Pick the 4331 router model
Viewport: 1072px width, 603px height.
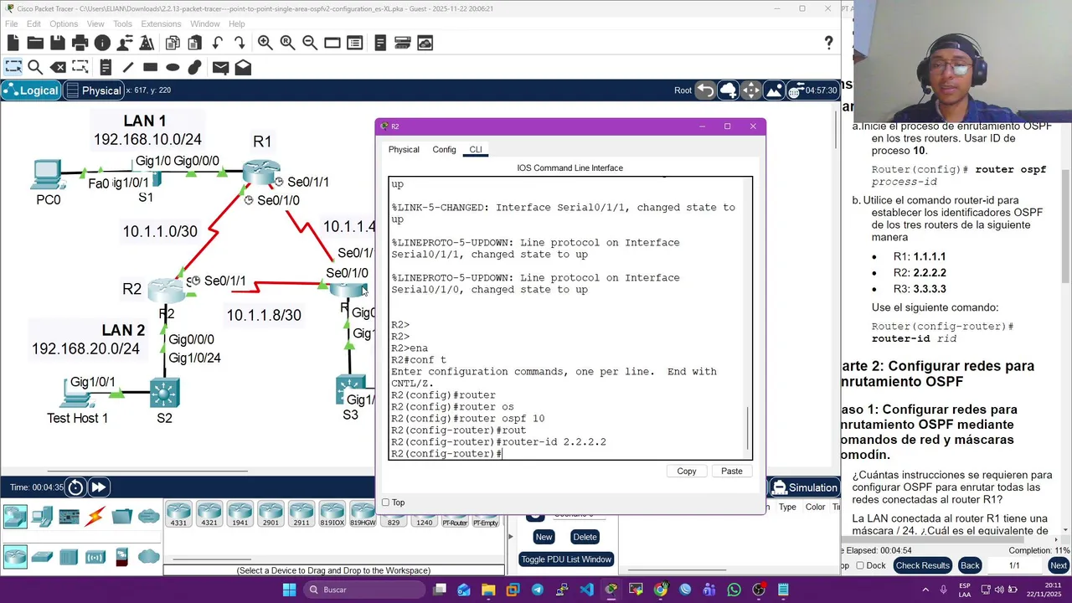(179, 513)
